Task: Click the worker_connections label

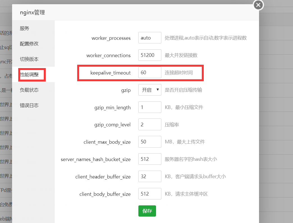Action: pyautogui.click(x=108, y=55)
